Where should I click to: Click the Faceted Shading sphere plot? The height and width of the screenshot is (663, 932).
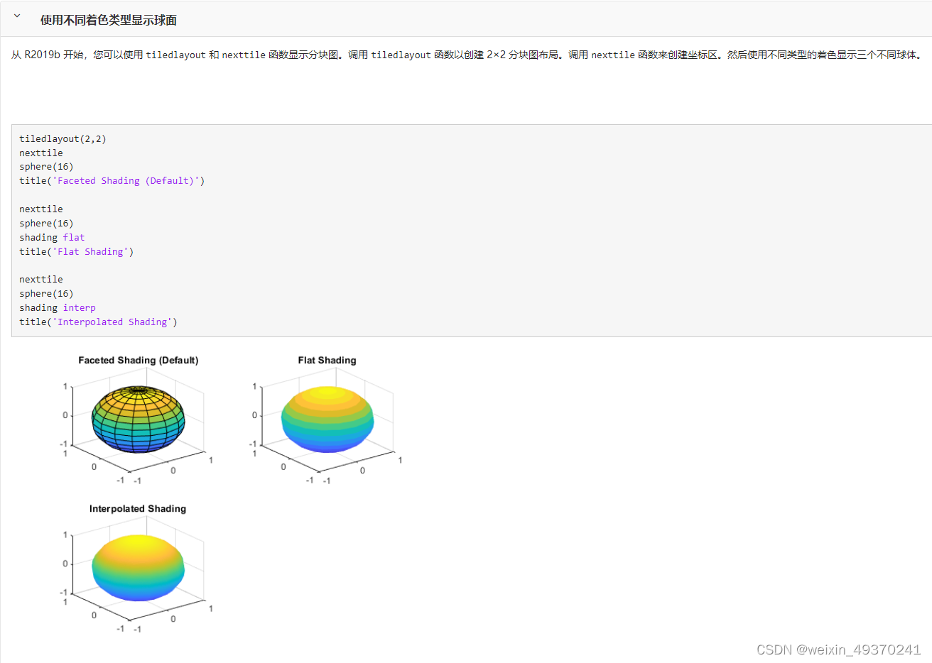pyautogui.click(x=137, y=418)
